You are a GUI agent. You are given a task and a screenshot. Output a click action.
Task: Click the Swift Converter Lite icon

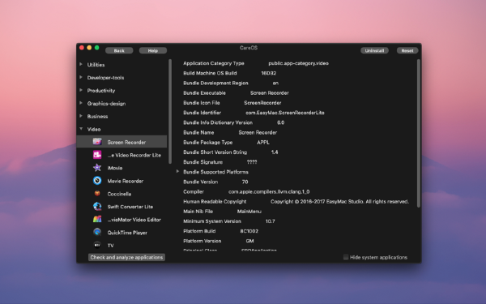[x=97, y=206]
